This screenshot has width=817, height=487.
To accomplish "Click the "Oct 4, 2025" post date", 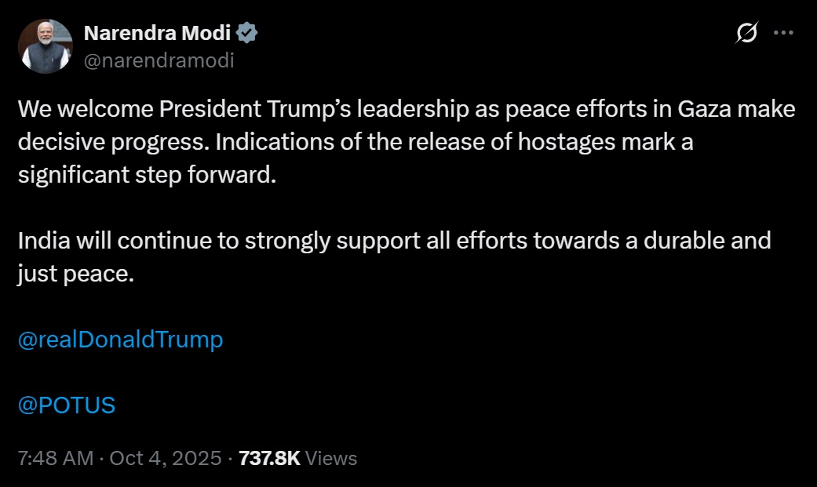I will point(166,458).
